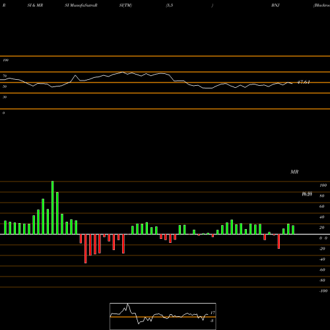Image resolution: width=330 pixels, height=330 pixels.
Task: Click the -60 label on MR axis
Action: coord(322,270)
